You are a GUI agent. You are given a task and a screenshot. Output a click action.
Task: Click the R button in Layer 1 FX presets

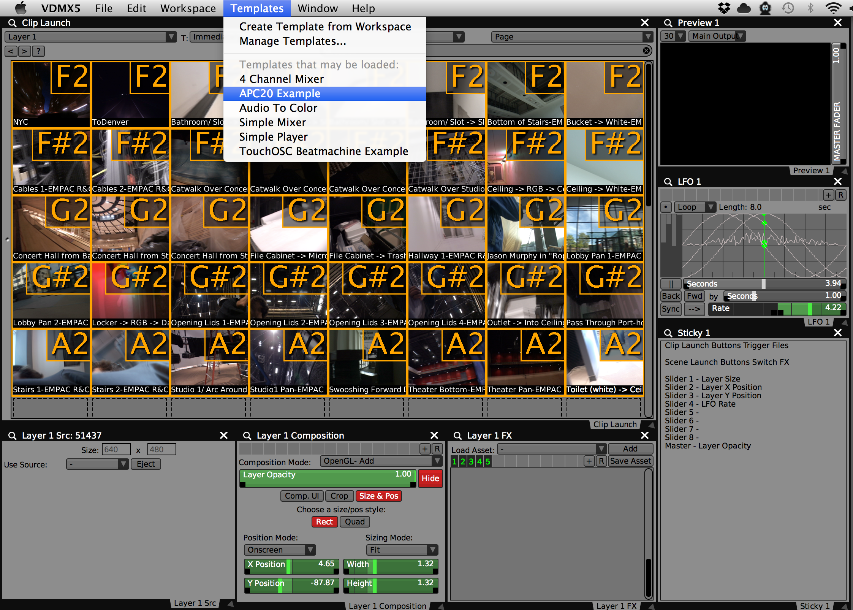(601, 461)
